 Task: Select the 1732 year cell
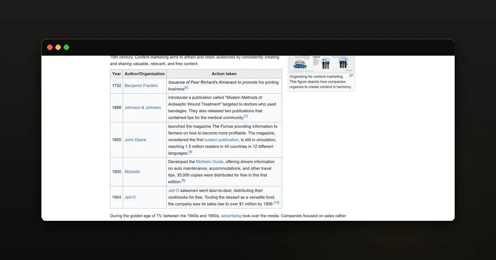pos(117,86)
